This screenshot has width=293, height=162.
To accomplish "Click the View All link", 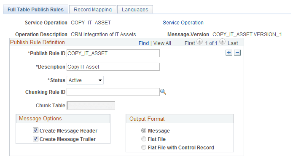I will 162,43.
